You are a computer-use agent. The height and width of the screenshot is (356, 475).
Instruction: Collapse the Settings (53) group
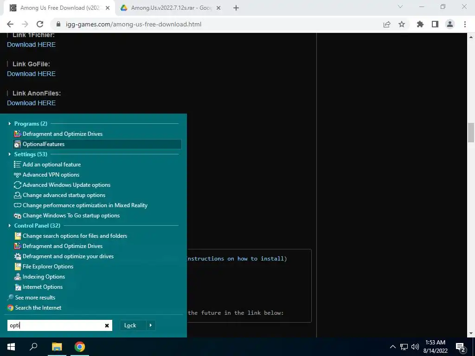click(10, 154)
